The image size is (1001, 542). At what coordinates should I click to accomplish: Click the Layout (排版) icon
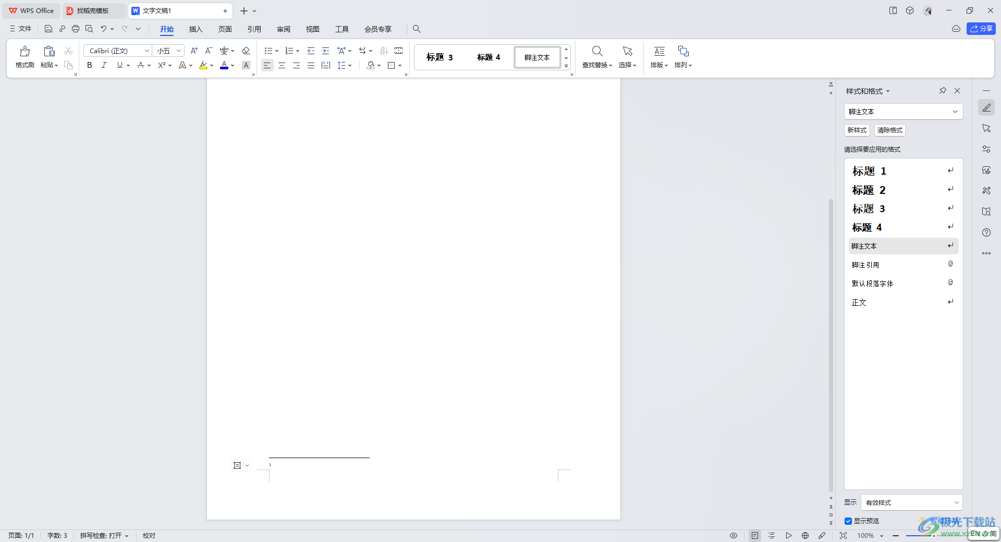tap(660, 51)
